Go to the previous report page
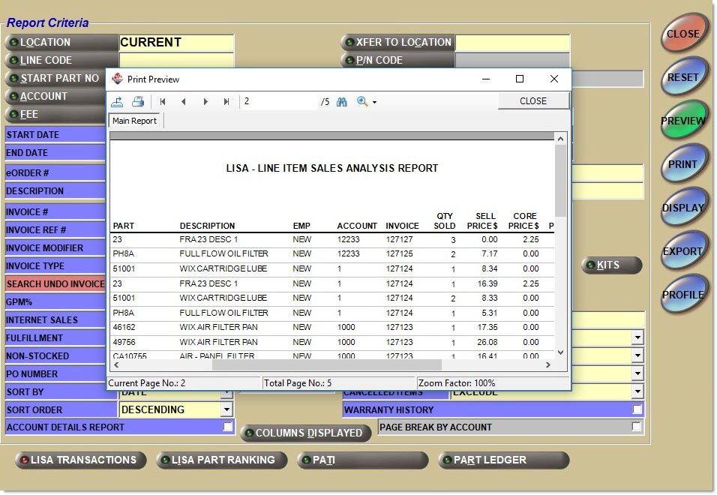The image size is (717, 495). click(x=184, y=102)
